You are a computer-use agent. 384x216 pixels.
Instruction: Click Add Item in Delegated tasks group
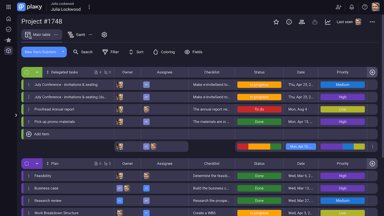[38, 134]
